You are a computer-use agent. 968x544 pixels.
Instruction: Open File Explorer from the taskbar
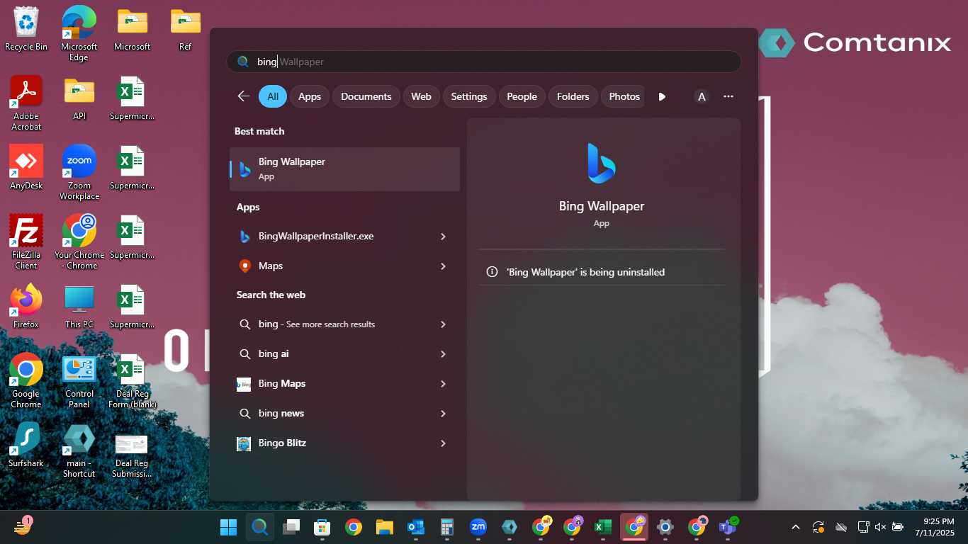385,527
